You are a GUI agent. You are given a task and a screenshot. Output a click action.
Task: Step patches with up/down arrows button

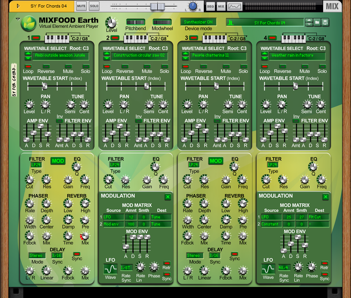309,23
